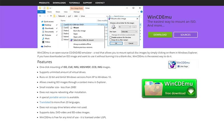The image size is (224, 121).
Task: Select Desktop in the navigation pane
Action: (48, 25)
